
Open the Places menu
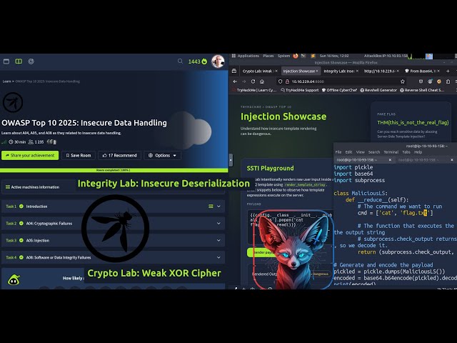click(x=268, y=56)
